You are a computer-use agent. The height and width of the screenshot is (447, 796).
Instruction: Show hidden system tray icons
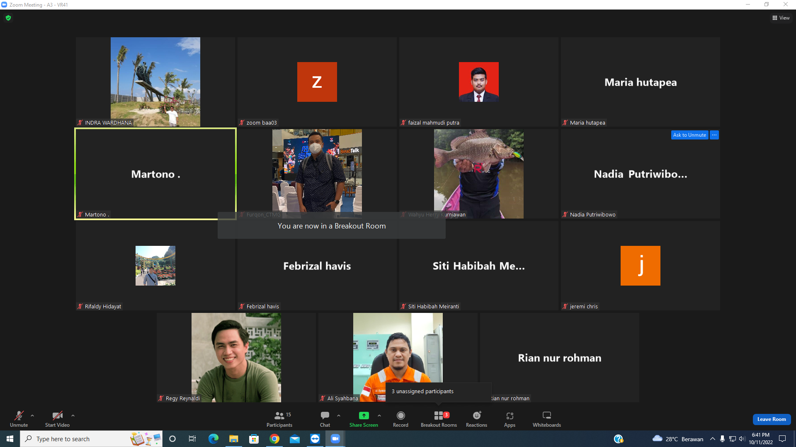713,439
